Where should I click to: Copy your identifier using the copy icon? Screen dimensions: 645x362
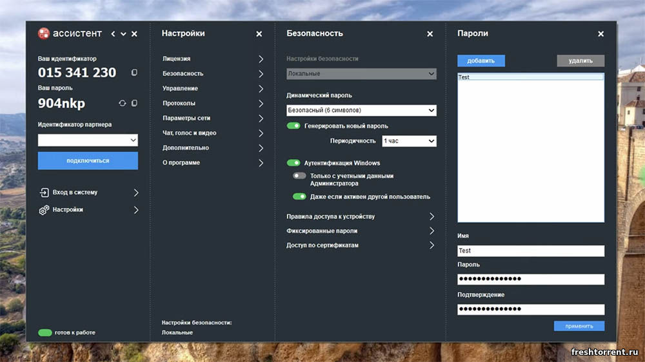click(134, 73)
